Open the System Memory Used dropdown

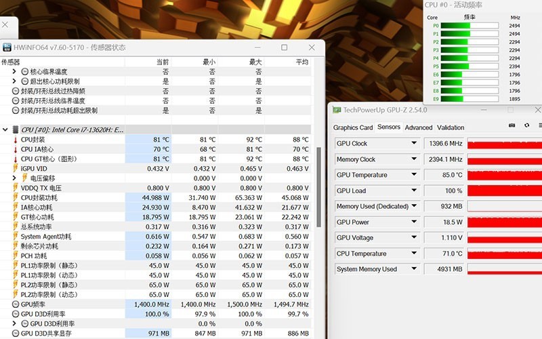[x=414, y=269]
